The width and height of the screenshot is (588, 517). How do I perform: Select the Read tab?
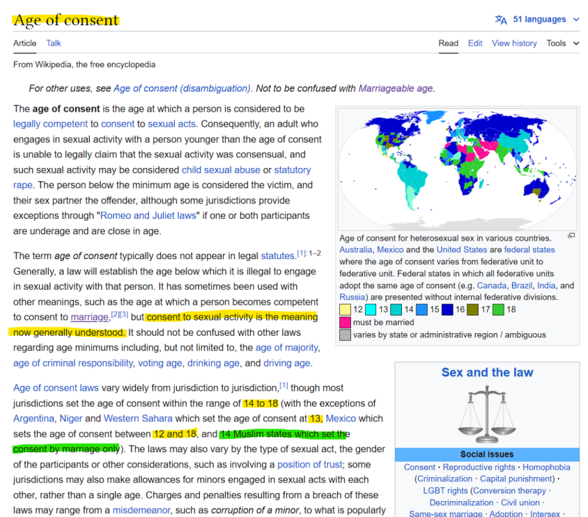[448, 43]
